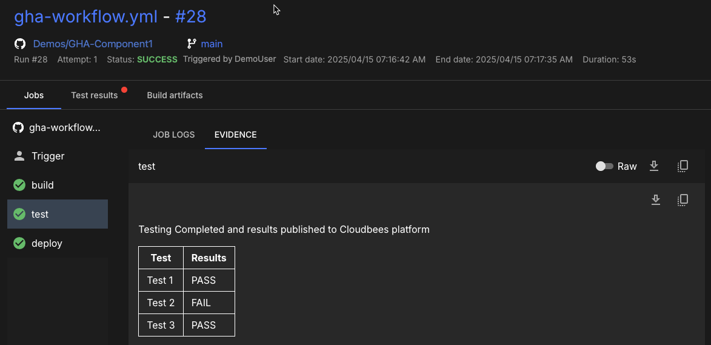The width and height of the screenshot is (711, 345).
Task: Click the GitHub icon next to Demos/GHA-Component1
Action: click(20, 44)
